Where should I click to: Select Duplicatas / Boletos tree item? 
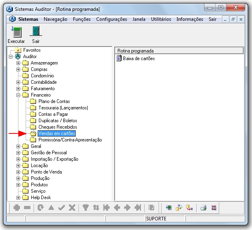coord(58,121)
